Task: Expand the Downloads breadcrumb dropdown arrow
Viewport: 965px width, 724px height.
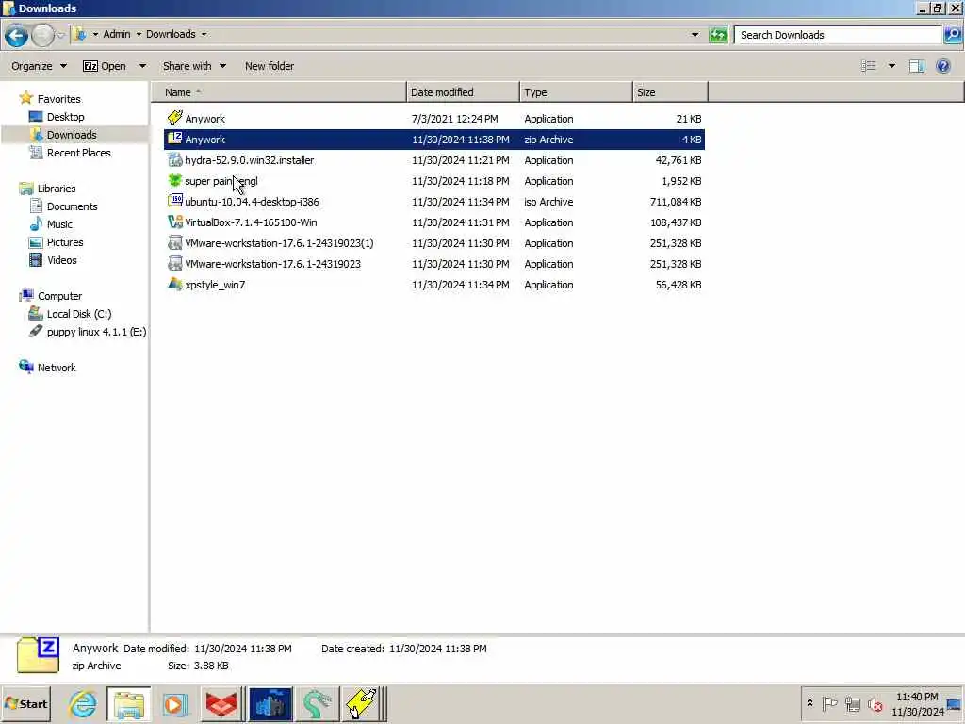Action: tap(204, 35)
